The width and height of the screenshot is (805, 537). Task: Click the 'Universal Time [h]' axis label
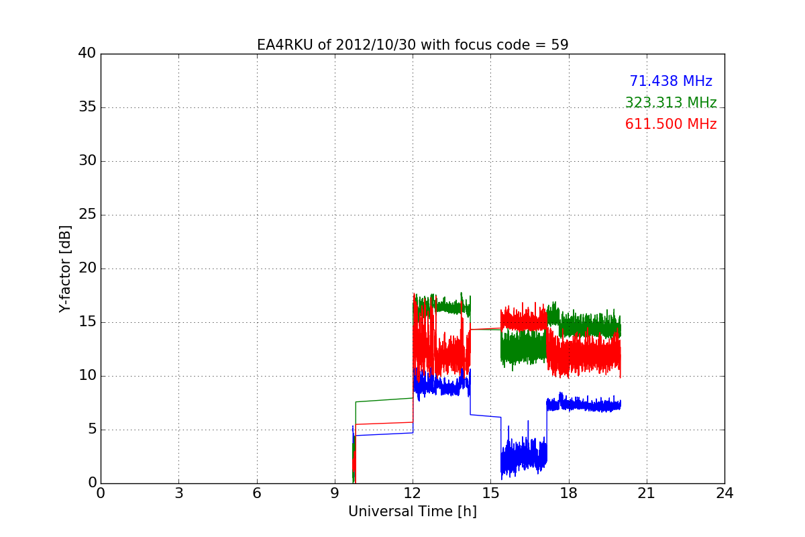pos(413,511)
